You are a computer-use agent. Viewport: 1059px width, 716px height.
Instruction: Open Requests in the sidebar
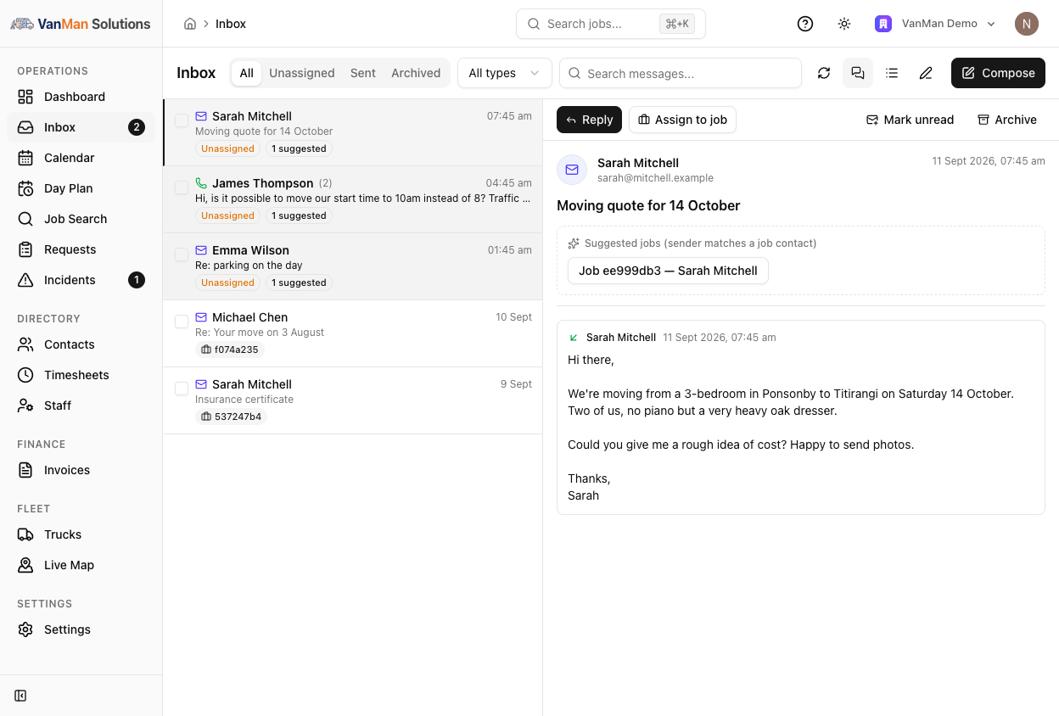[81, 249]
